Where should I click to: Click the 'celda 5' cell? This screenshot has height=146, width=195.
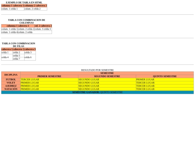18,56
